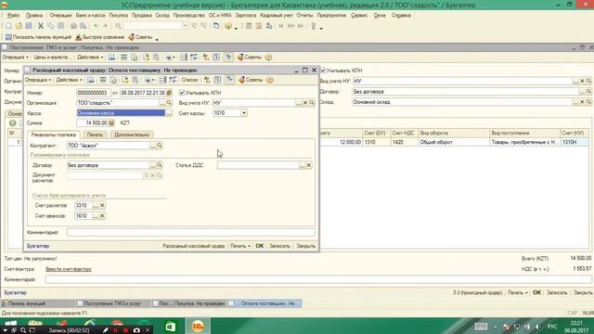Click the help question icon in cash order toolbar
The width and height of the screenshot is (594, 334).
[x=270, y=80]
